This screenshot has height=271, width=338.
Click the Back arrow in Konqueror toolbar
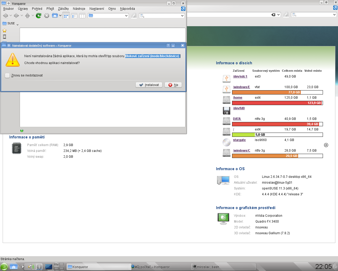pyautogui.click(x=5, y=16)
